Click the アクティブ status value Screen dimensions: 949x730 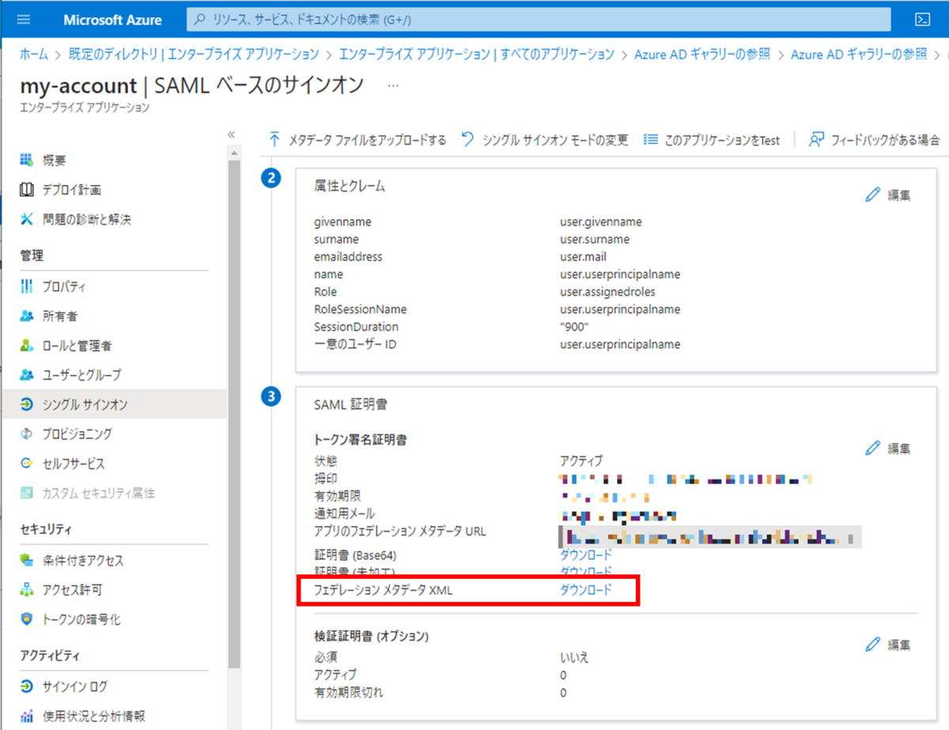(581, 460)
